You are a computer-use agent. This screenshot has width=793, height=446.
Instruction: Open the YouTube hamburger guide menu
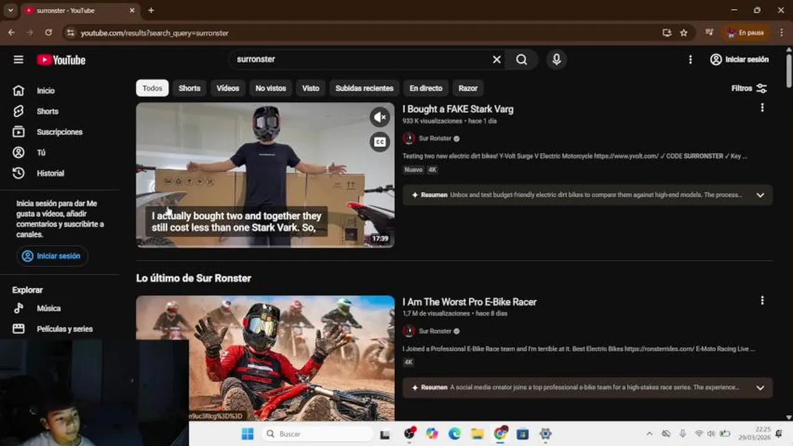point(19,59)
